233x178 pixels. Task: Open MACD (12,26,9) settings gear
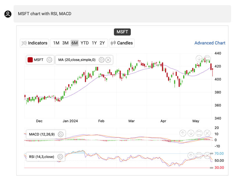tap(61, 134)
